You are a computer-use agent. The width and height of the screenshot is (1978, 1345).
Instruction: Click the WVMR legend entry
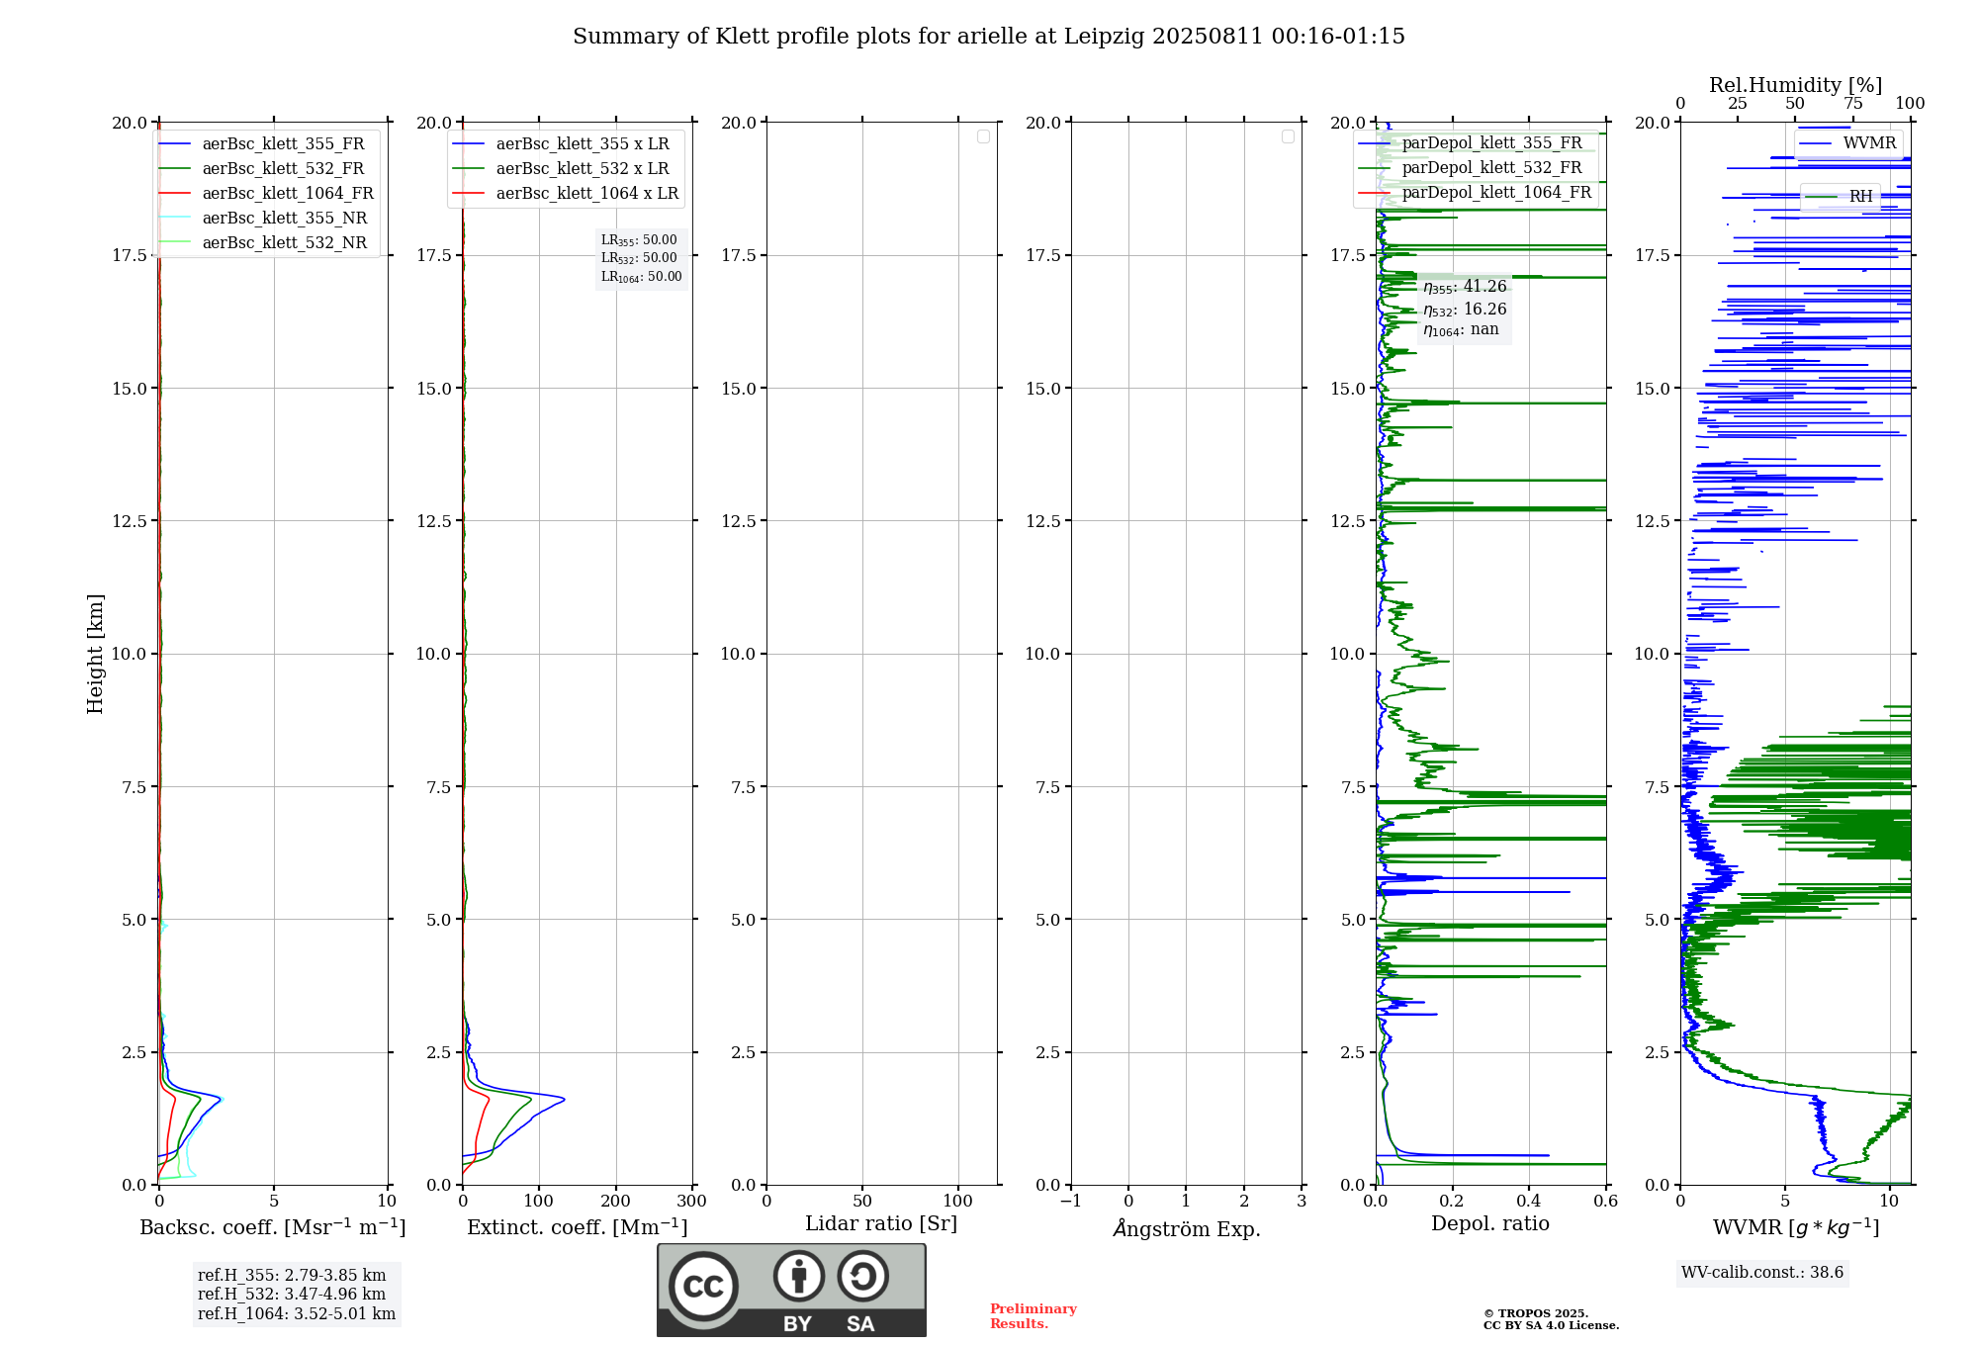[1848, 143]
